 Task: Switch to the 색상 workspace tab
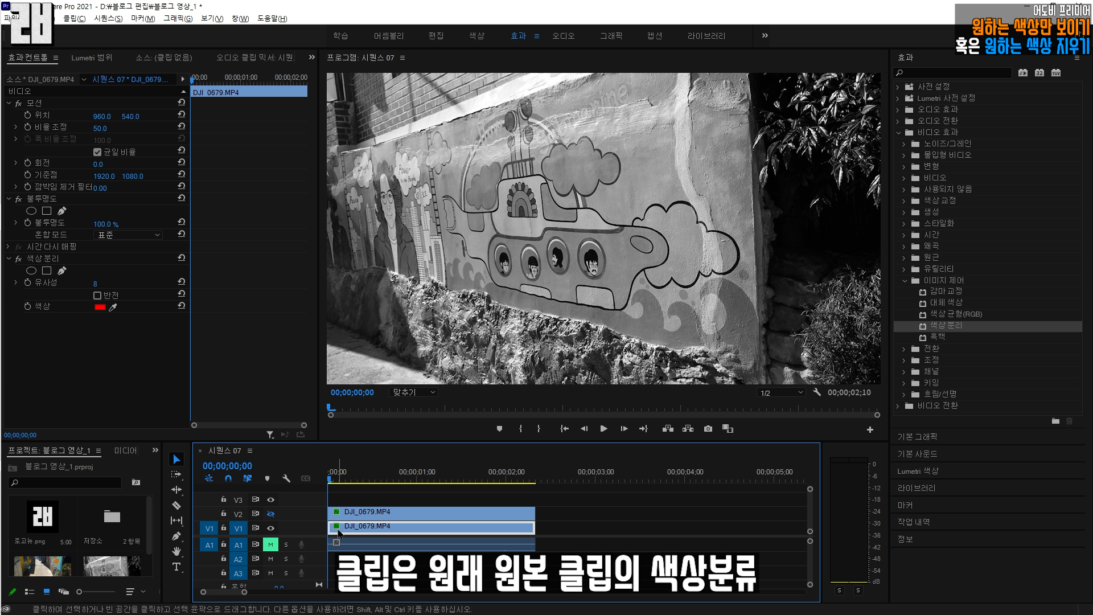click(x=476, y=36)
